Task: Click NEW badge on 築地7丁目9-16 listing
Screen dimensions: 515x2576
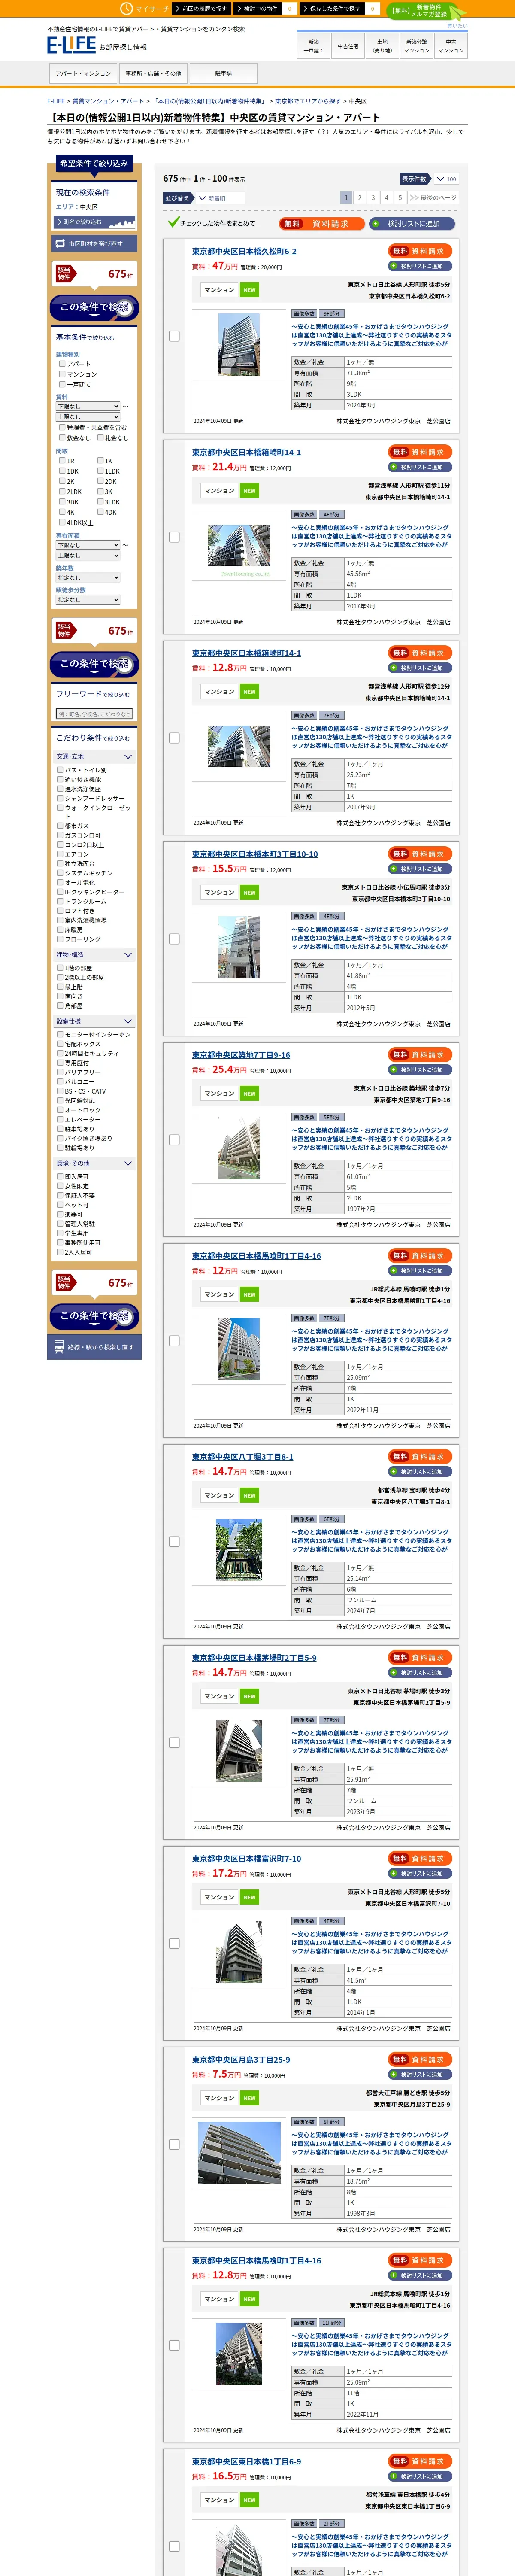Action: [x=249, y=1094]
